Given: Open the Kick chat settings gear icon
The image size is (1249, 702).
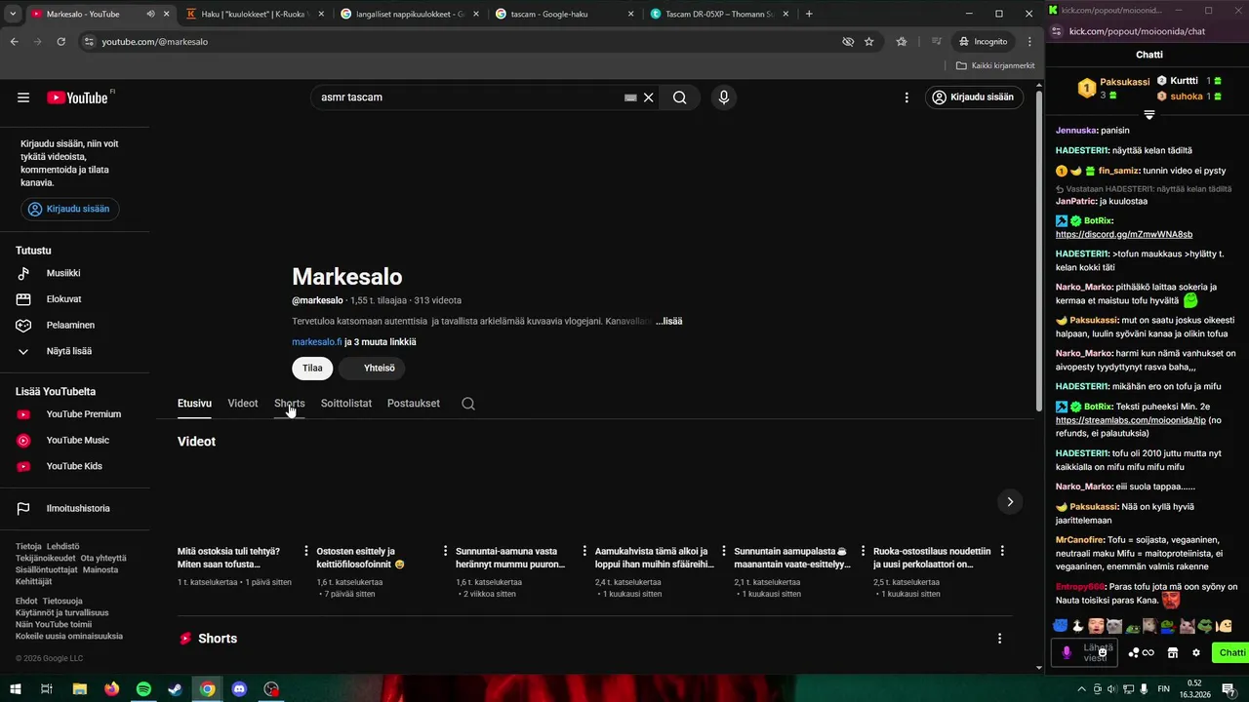Looking at the screenshot, I should (1196, 652).
